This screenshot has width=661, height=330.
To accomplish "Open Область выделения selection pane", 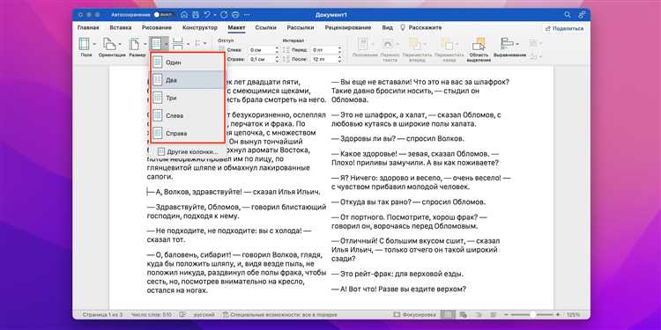I will tap(479, 49).
